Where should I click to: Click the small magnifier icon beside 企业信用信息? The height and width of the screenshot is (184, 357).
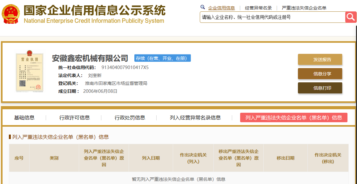[203, 7]
